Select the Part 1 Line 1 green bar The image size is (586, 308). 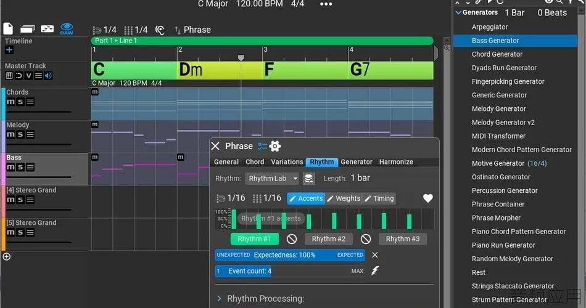pos(262,41)
